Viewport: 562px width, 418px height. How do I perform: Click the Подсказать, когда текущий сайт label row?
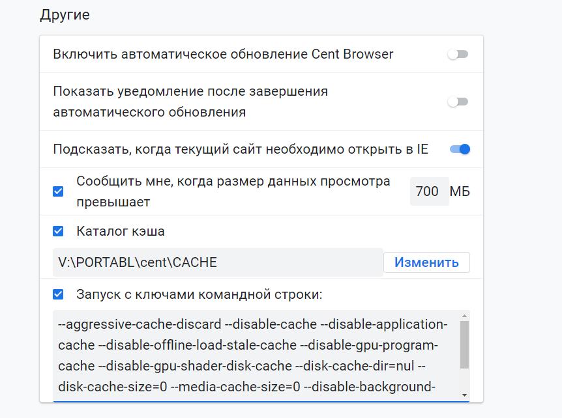(261, 149)
